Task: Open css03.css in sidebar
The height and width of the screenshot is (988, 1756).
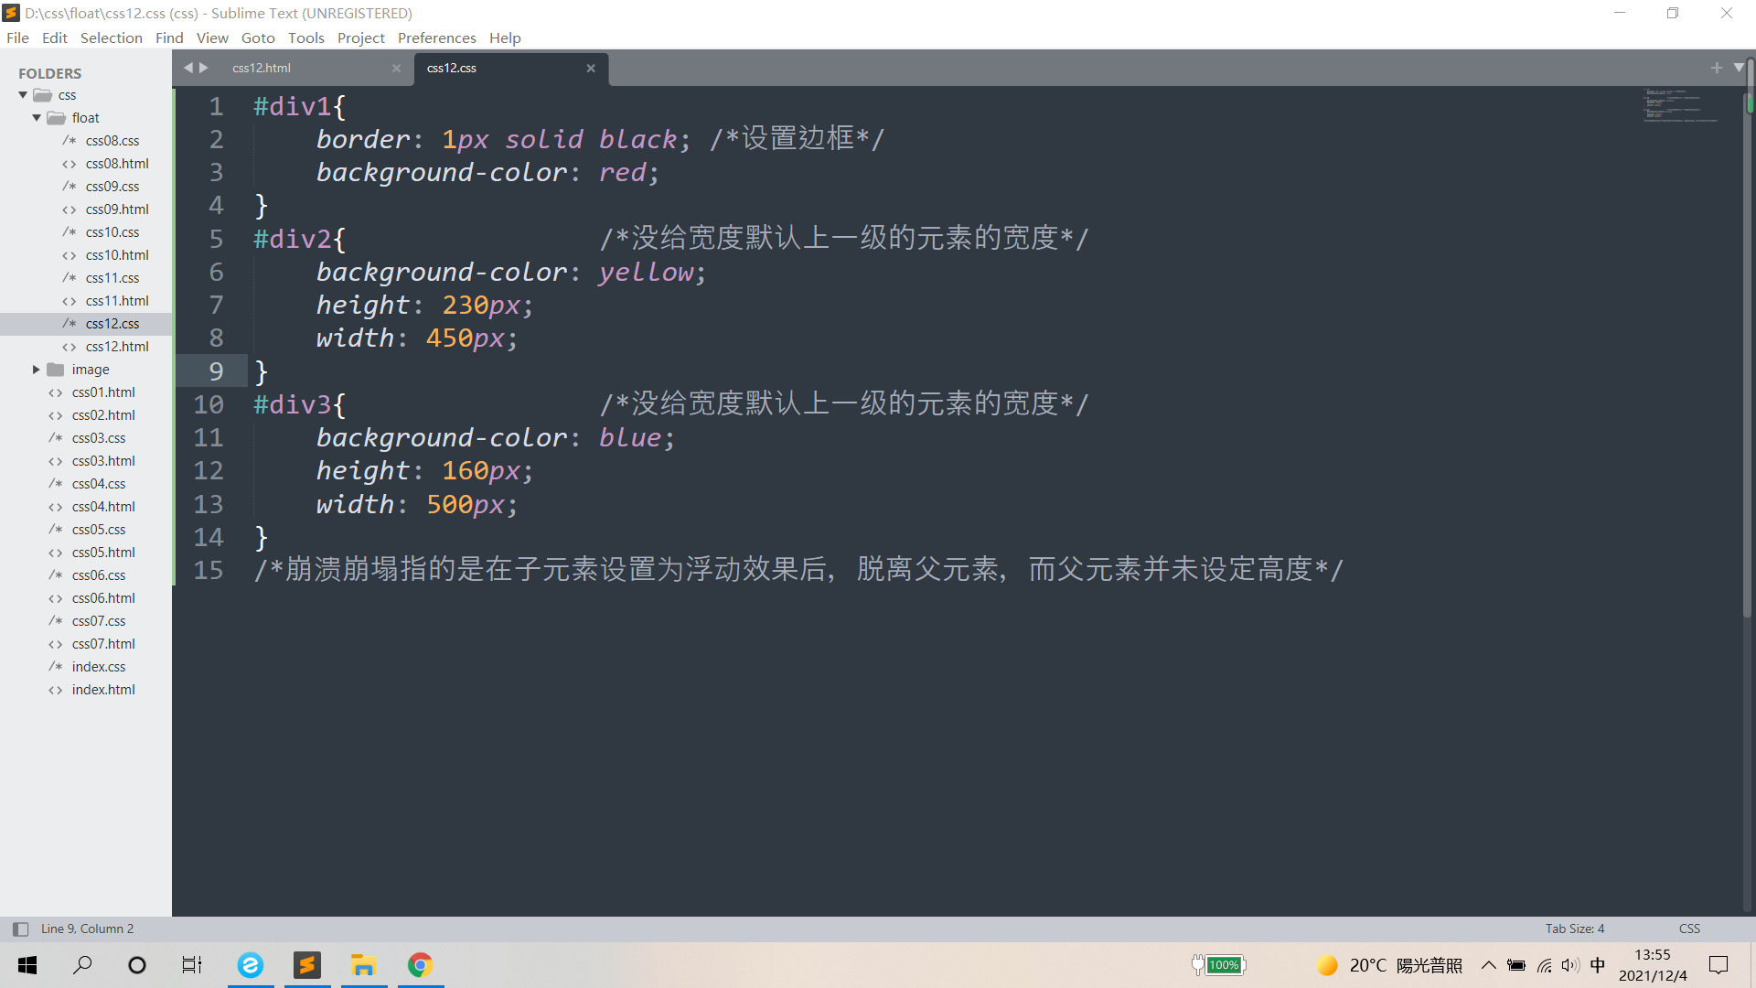Action: [x=99, y=438]
